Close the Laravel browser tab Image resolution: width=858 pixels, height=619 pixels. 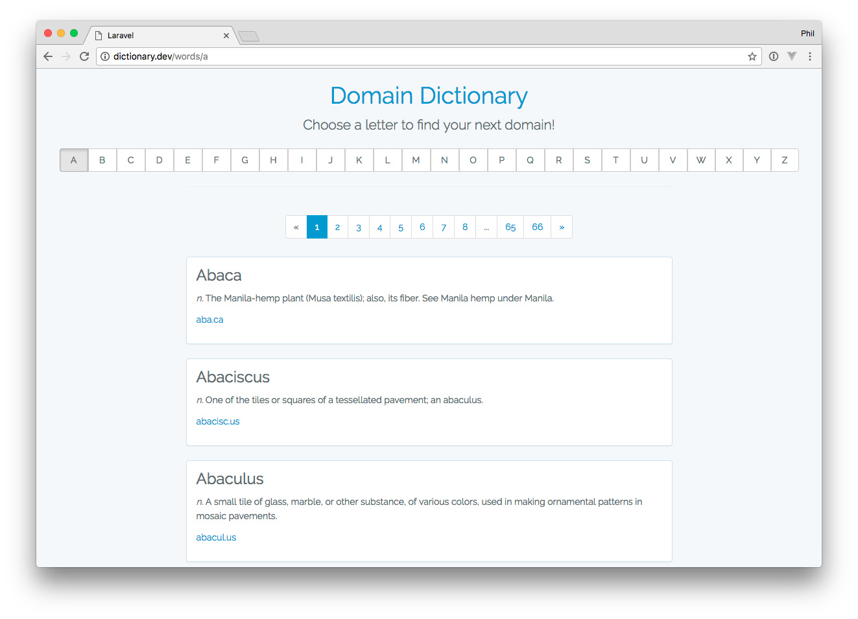click(226, 36)
